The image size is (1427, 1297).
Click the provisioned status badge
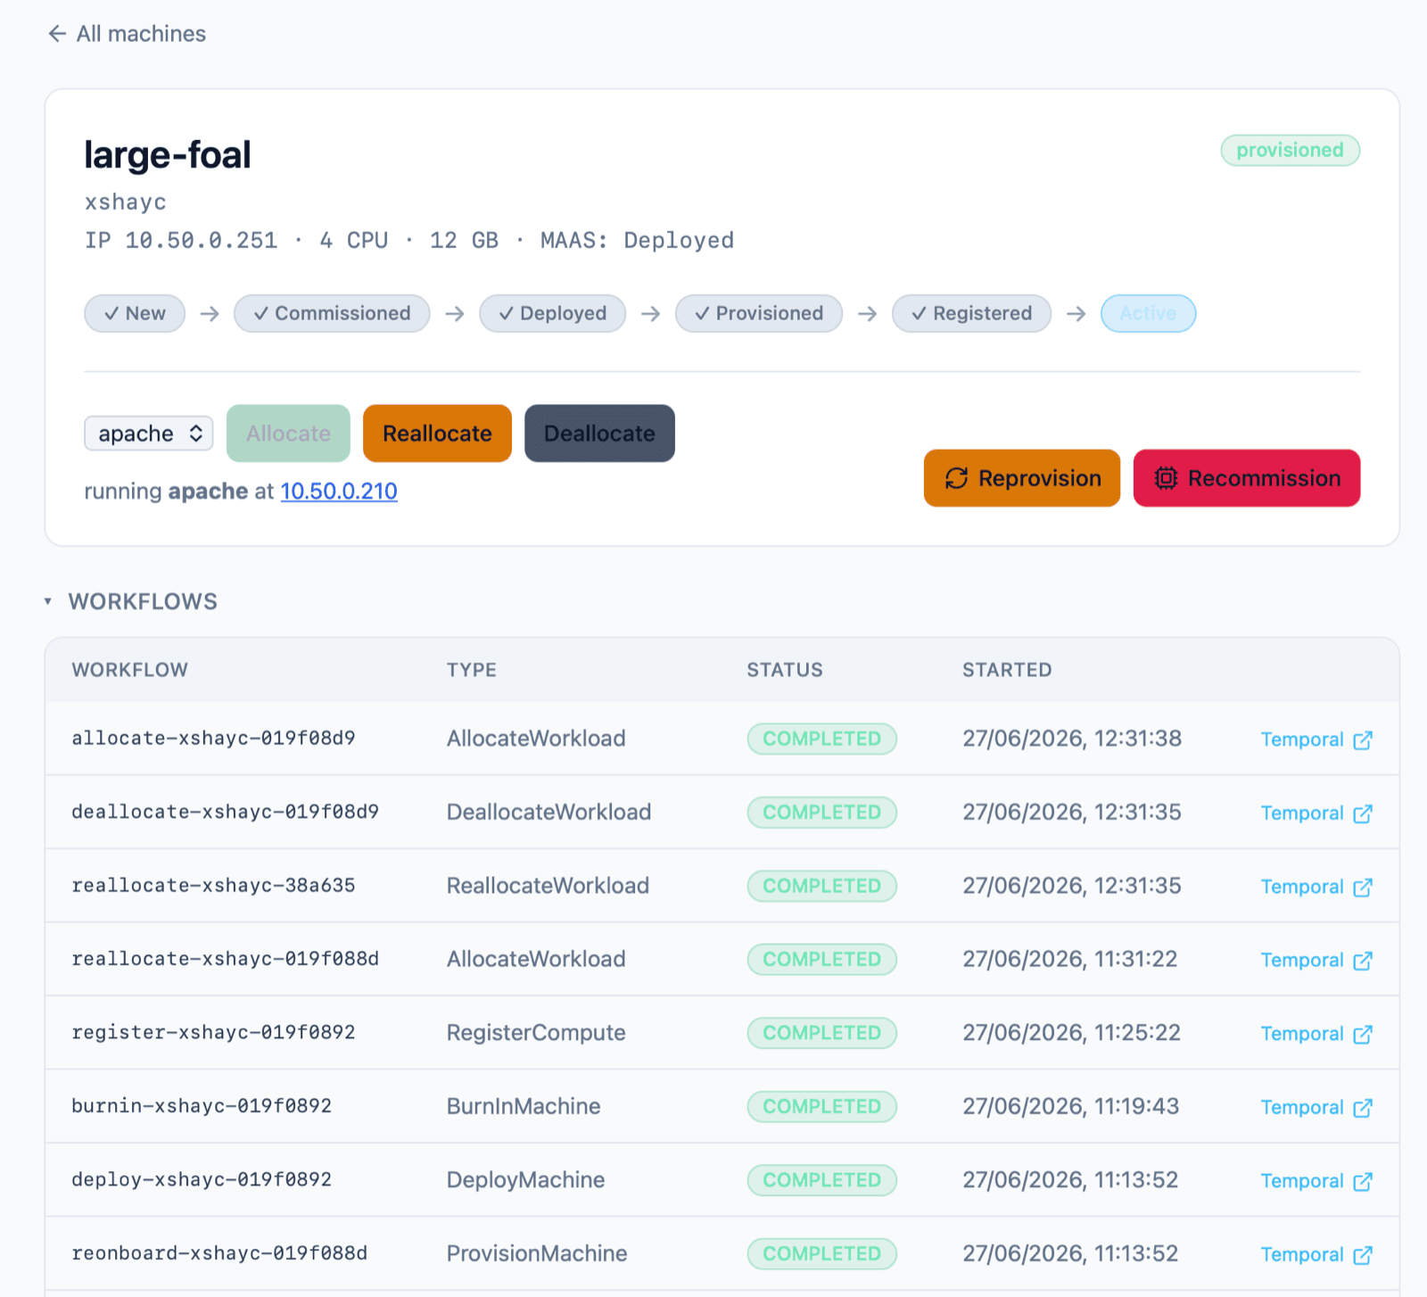click(1290, 150)
